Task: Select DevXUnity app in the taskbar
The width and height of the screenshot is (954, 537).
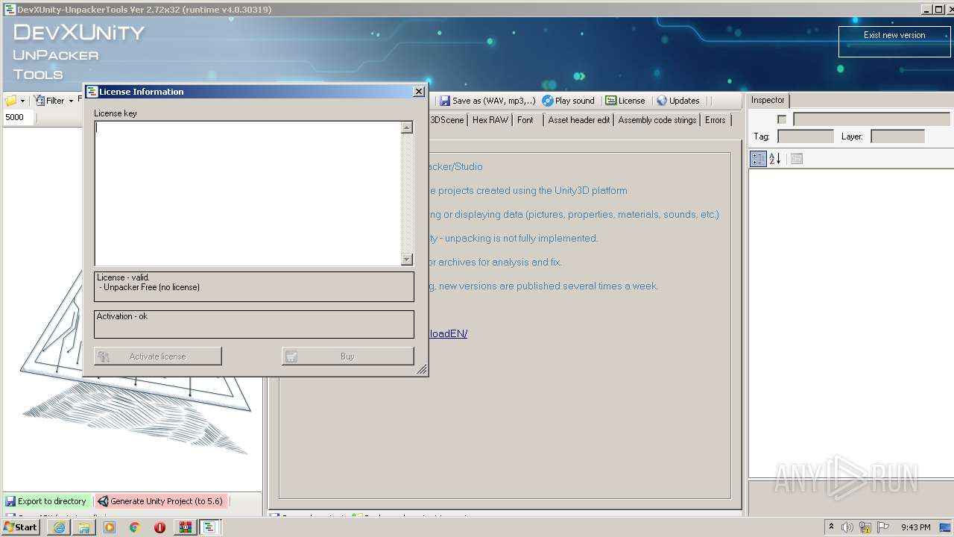Action: tap(209, 527)
